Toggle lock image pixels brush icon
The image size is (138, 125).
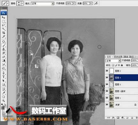pos(116,65)
